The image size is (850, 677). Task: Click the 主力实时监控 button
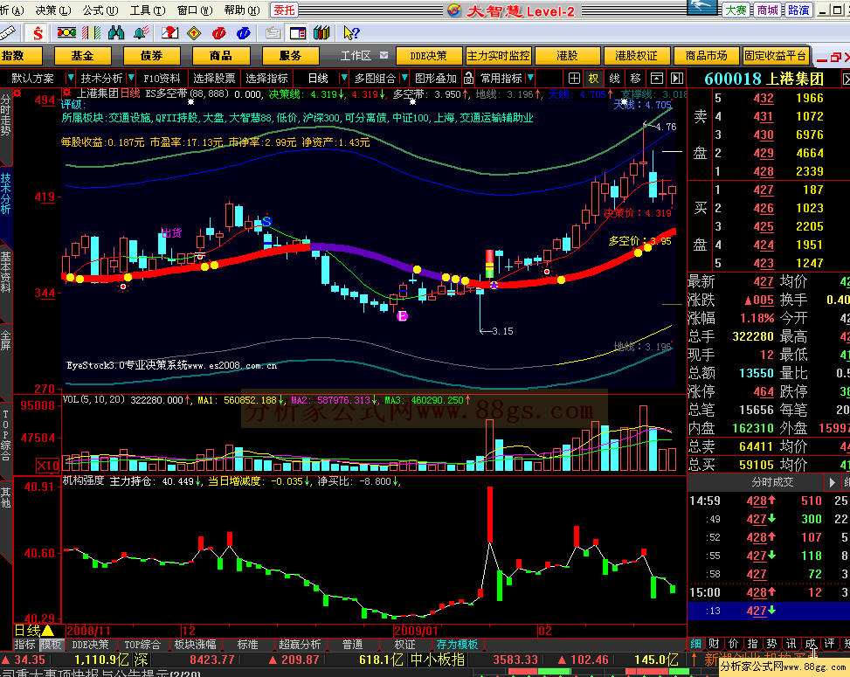click(498, 56)
